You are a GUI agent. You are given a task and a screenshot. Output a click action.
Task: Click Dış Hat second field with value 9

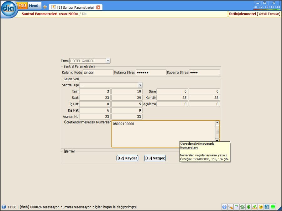[x=127, y=110]
